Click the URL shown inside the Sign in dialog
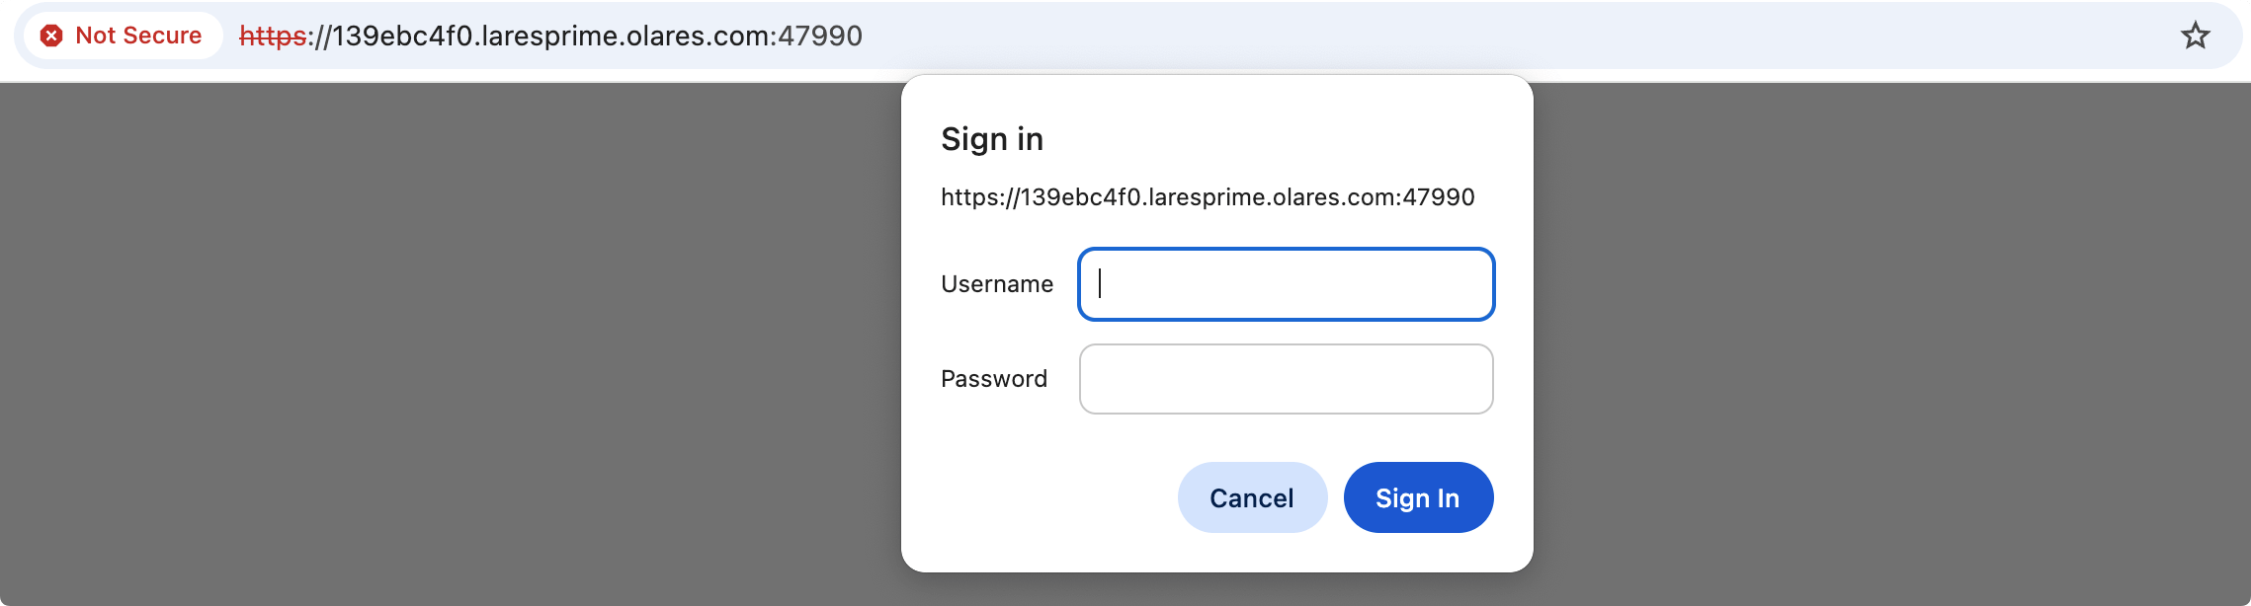 [x=1208, y=196]
